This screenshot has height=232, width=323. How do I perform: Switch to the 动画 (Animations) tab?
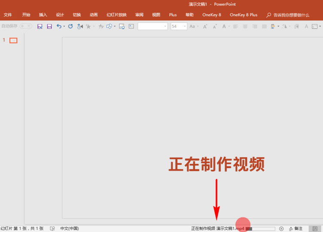[94, 15]
